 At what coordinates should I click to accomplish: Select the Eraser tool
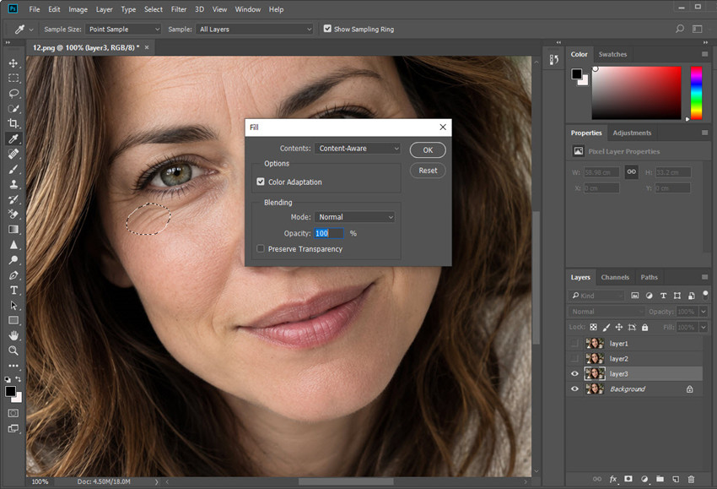pyautogui.click(x=13, y=215)
